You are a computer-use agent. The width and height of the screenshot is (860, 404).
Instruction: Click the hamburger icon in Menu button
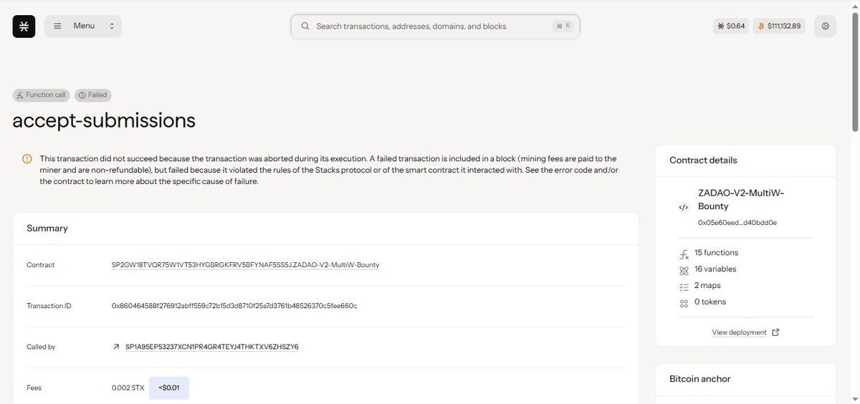[57, 26]
